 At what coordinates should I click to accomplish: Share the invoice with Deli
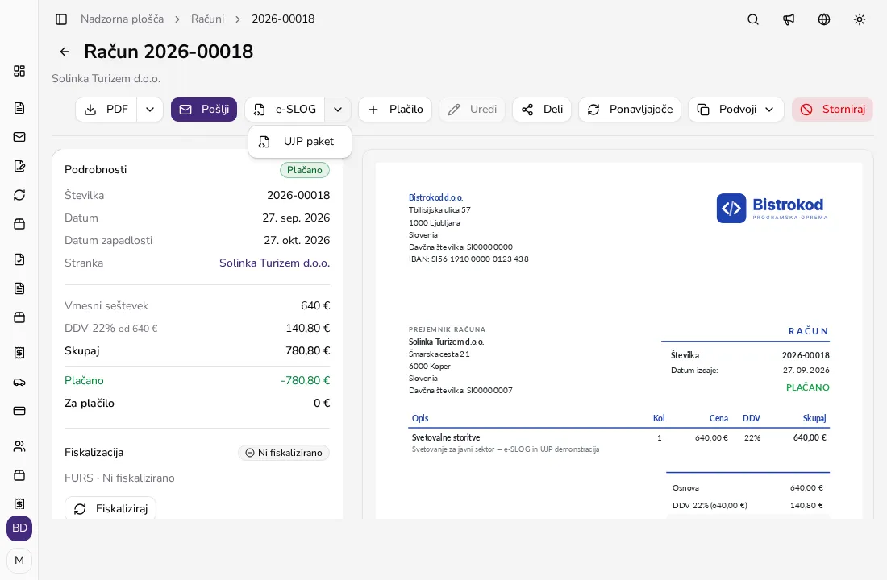pyautogui.click(x=542, y=109)
